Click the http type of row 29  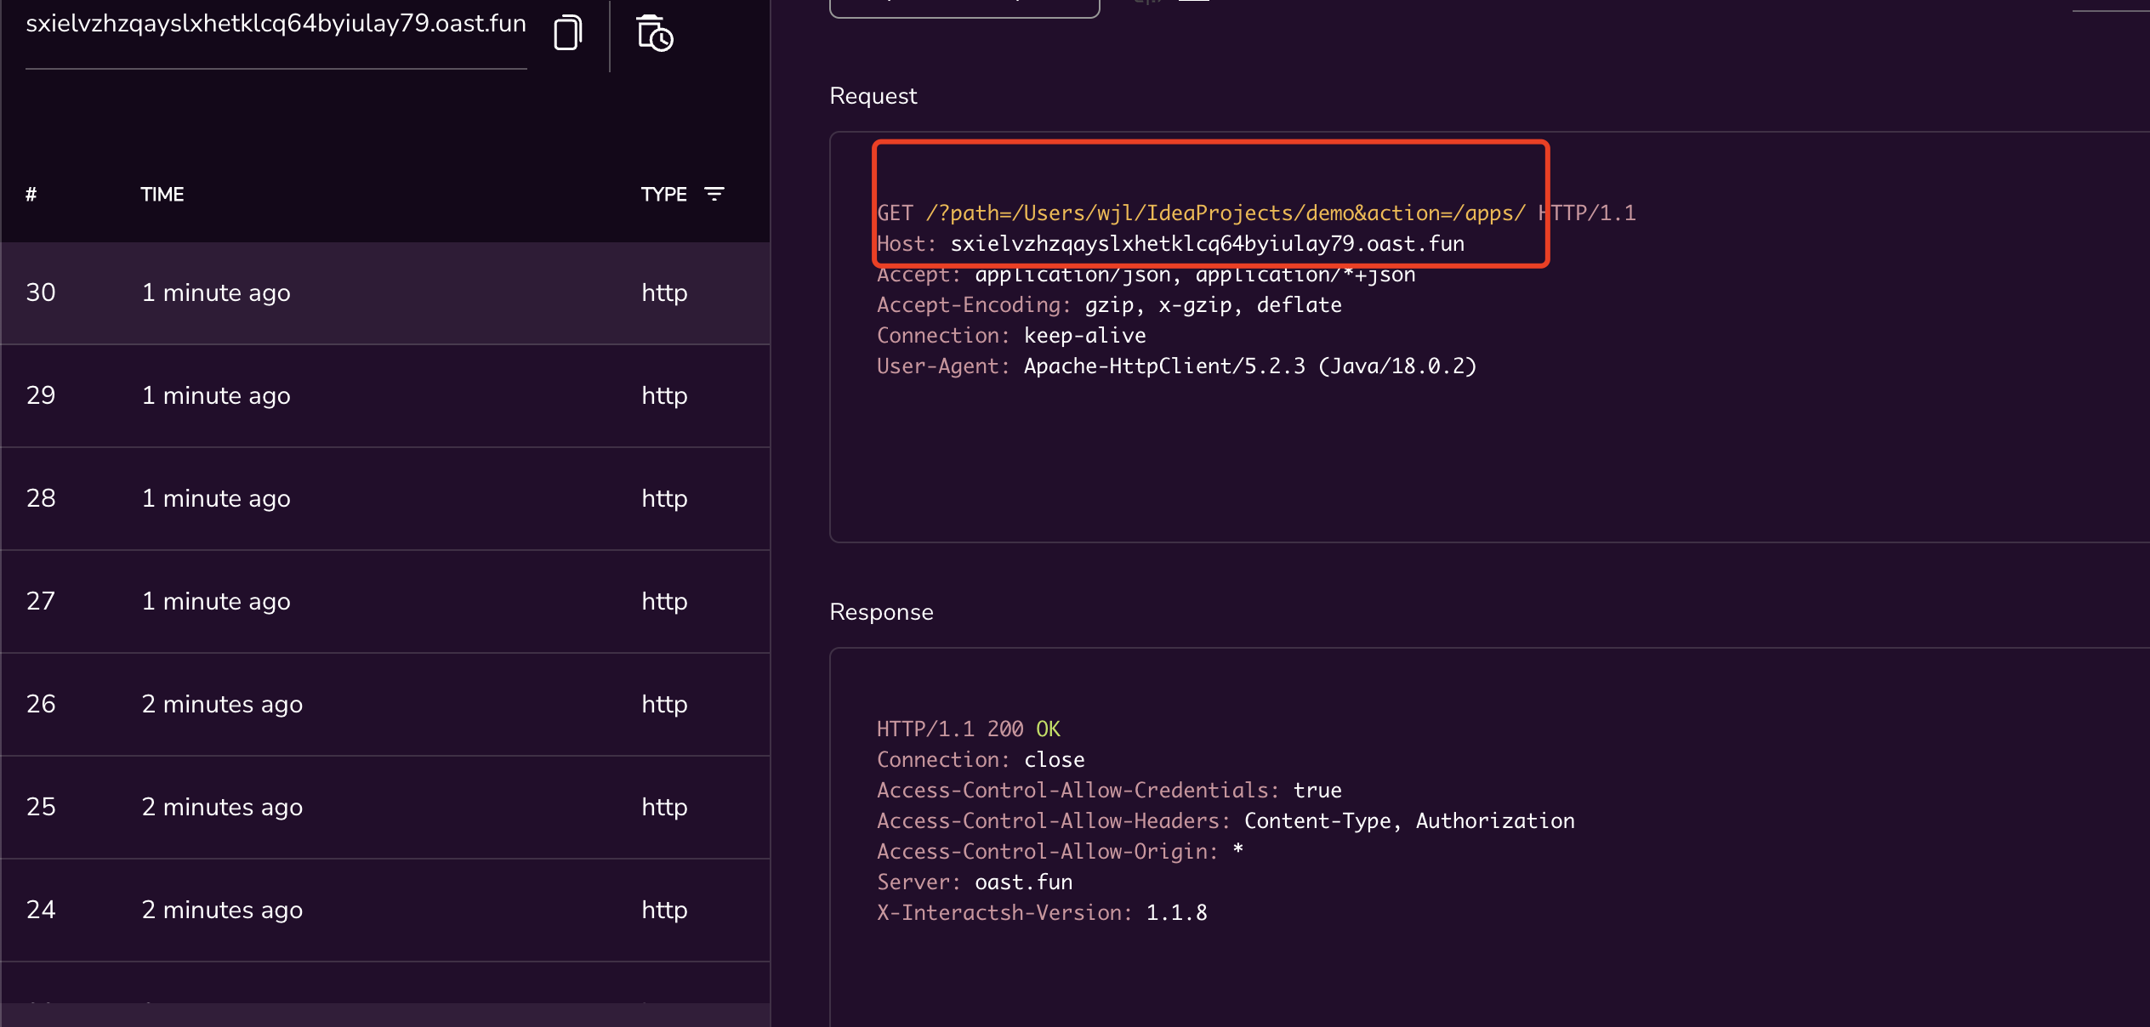pos(664,395)
